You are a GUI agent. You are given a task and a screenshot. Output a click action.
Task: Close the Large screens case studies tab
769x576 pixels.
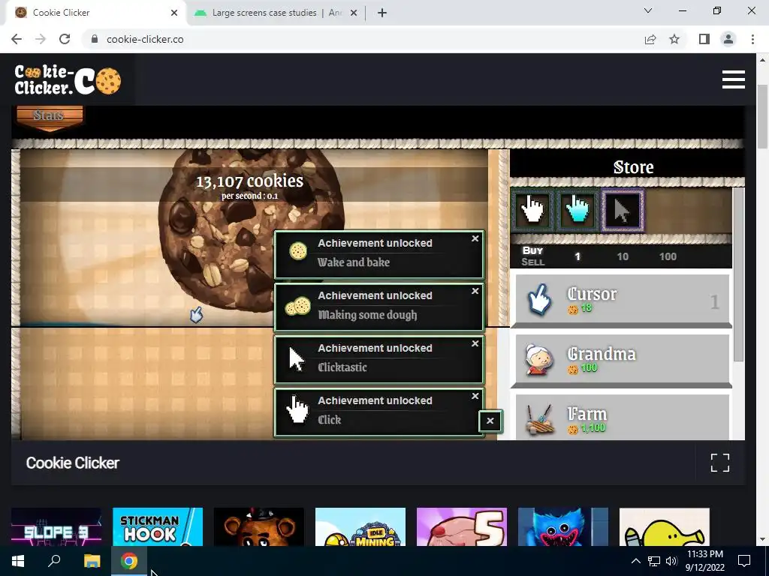[354, 13]
